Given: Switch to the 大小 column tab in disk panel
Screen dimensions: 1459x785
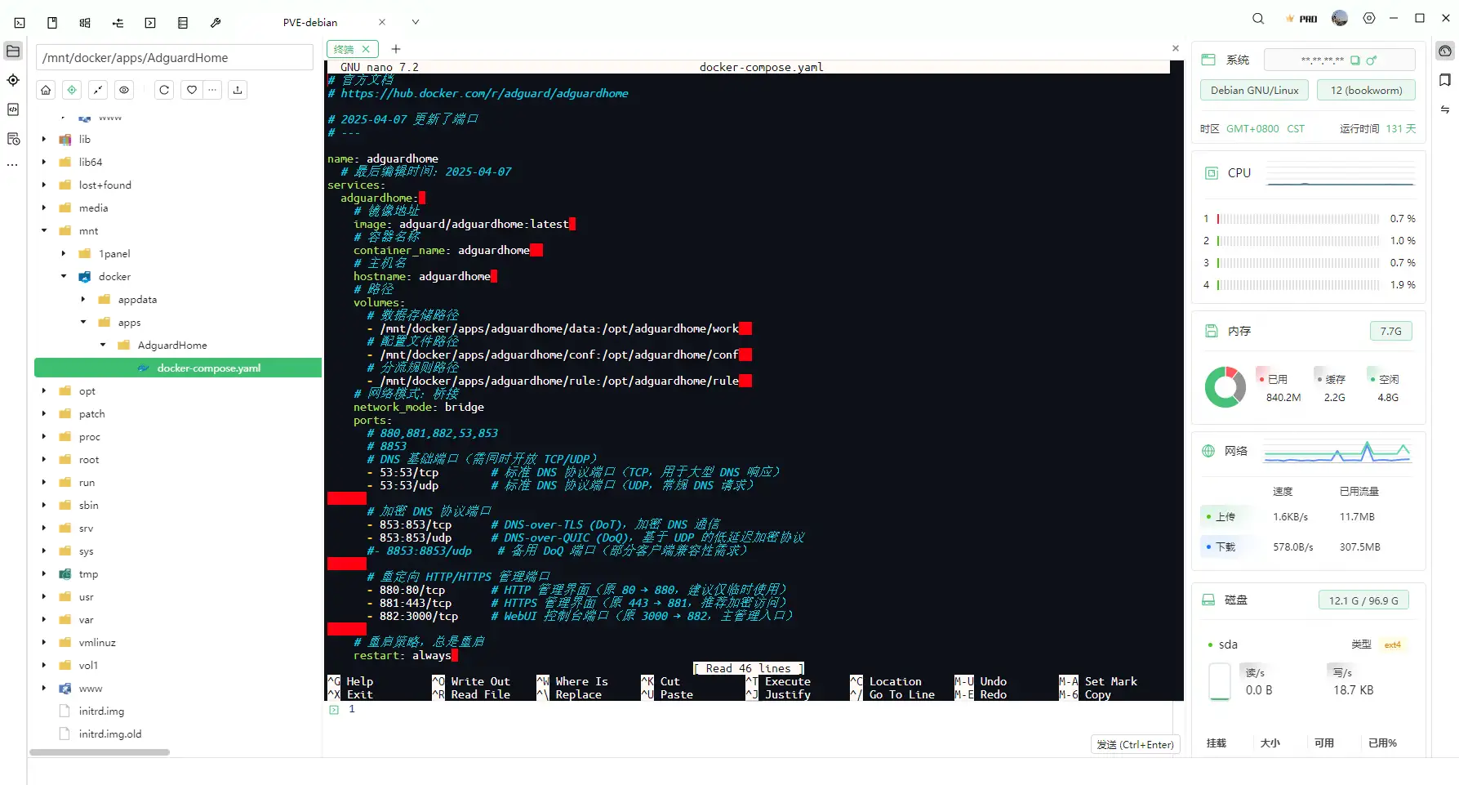Looking at the screenshot, I should tap(1270, 743).
